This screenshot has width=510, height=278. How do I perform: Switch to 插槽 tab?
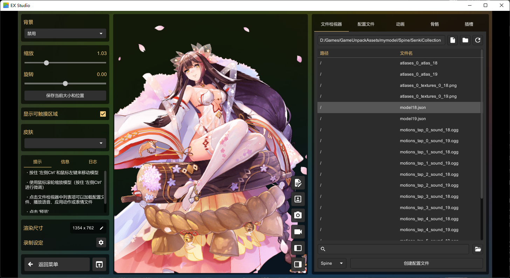[469, 24]
